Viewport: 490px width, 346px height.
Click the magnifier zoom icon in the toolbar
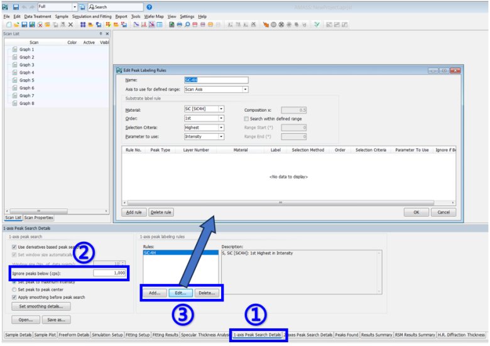187,24
